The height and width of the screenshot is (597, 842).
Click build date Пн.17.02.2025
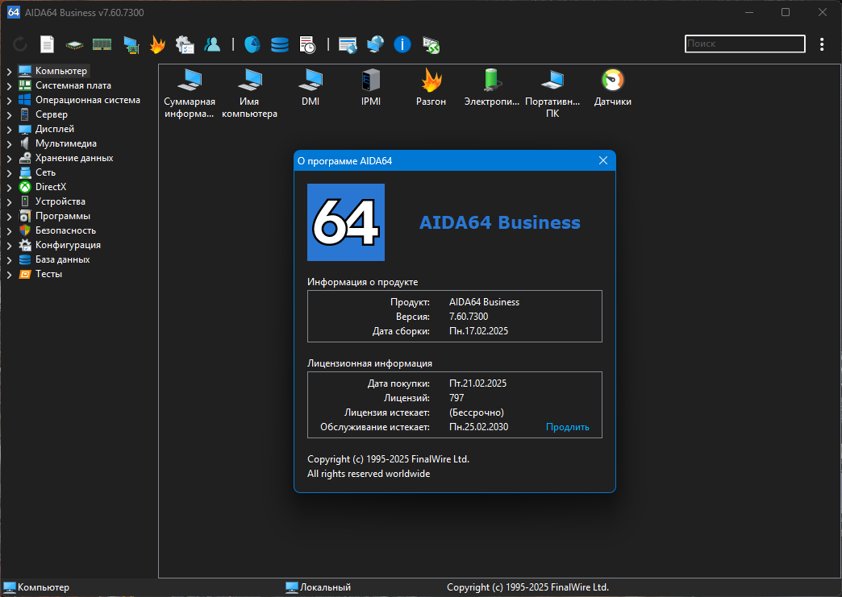[x=478, y=331]
